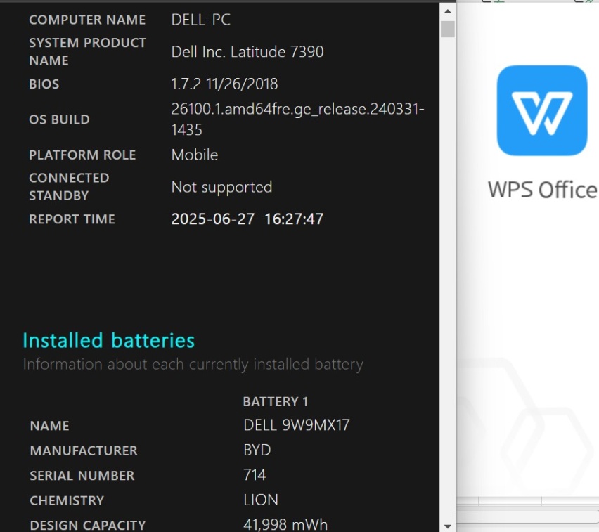
Task: Click manufacturer value BYD
Action: coord(257,450)
